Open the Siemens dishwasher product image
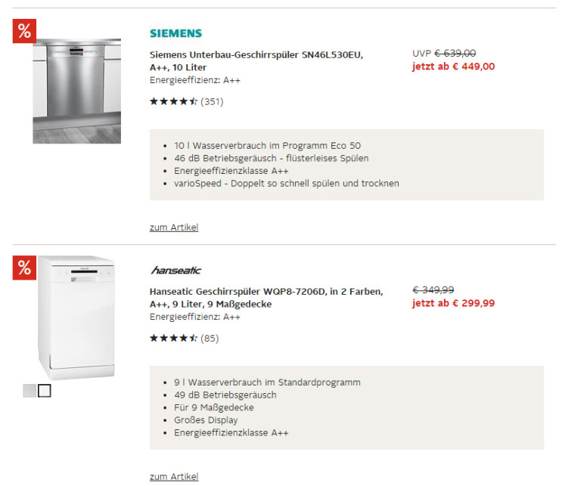565x486 pixels. (76, 91)
